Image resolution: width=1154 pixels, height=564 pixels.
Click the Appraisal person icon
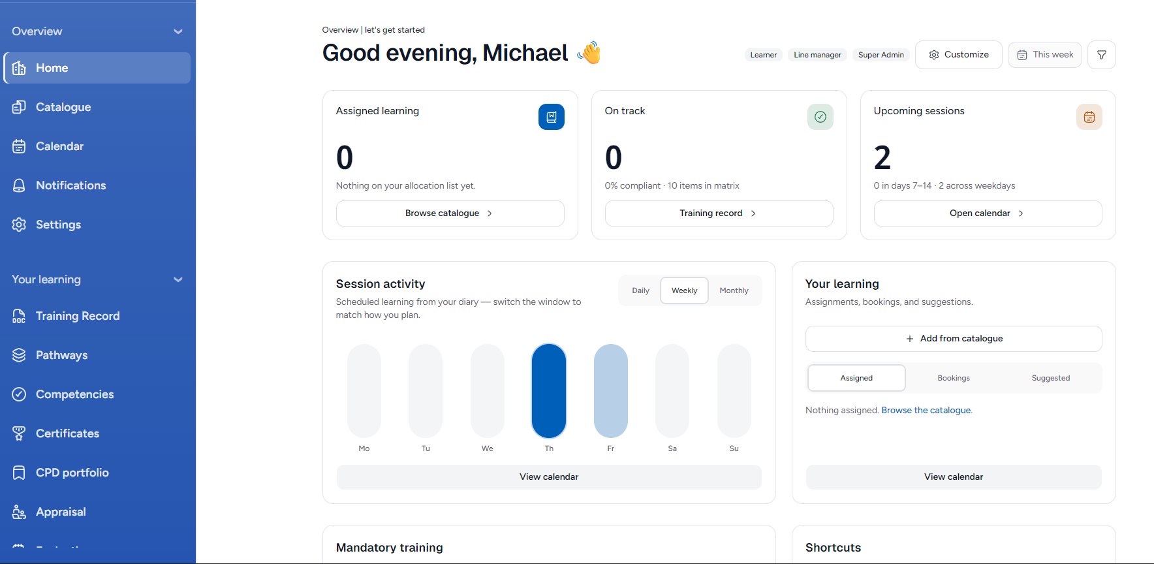(19, 512)
